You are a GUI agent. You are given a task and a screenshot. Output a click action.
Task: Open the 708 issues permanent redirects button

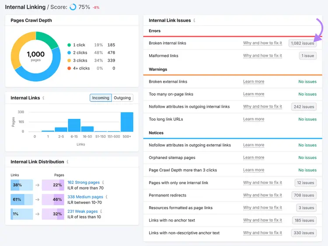pyautogui.click(x=304, y=195)
